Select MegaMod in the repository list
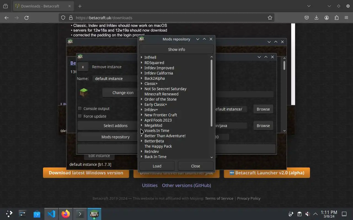The width and height of the screenshot is (353, 220). tap(153, 125)
